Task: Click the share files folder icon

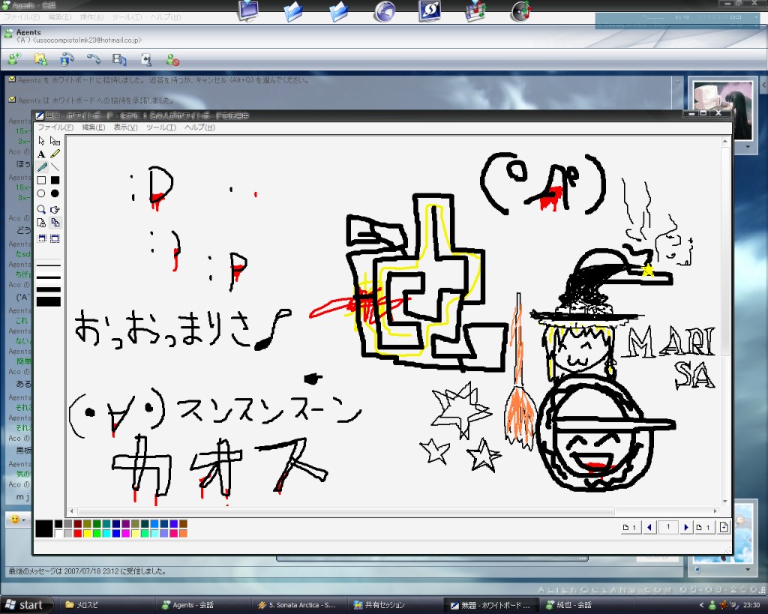Action: pos(40,59)
